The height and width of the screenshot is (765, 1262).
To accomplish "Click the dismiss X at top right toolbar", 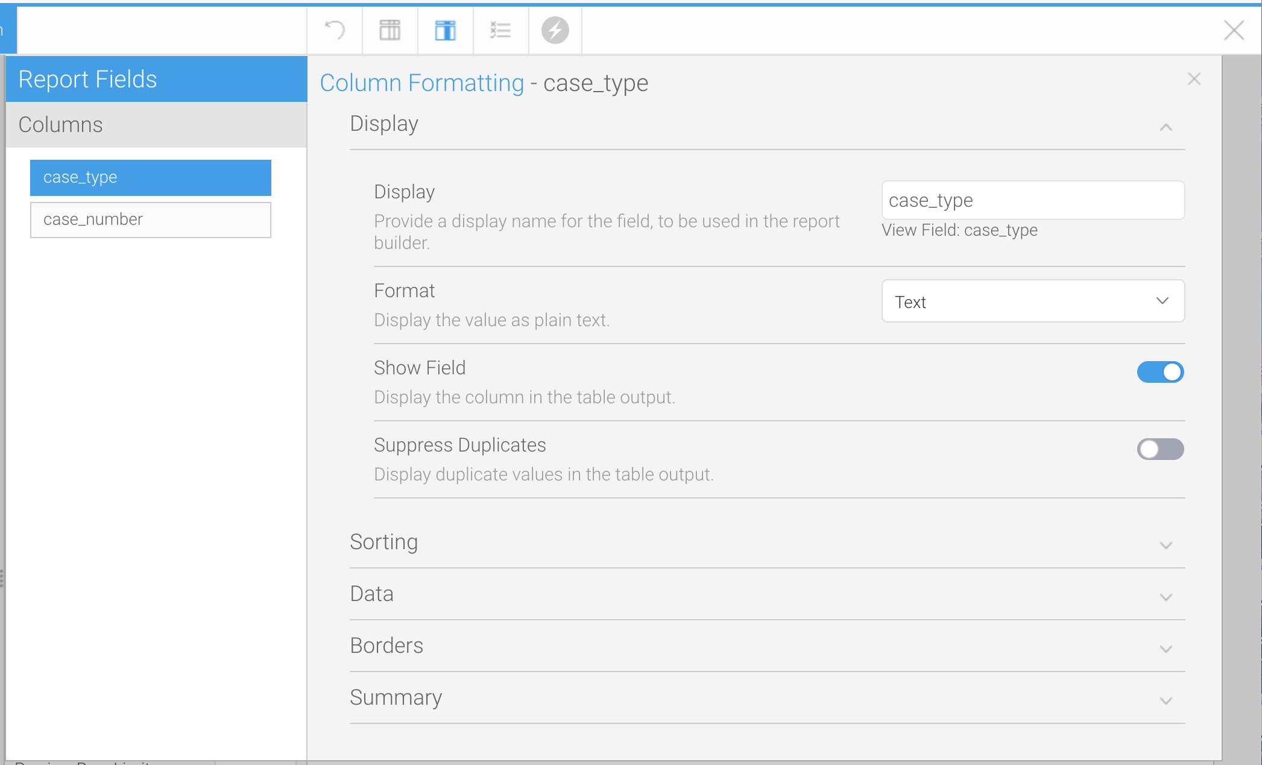I will (x=1234, y=30).
